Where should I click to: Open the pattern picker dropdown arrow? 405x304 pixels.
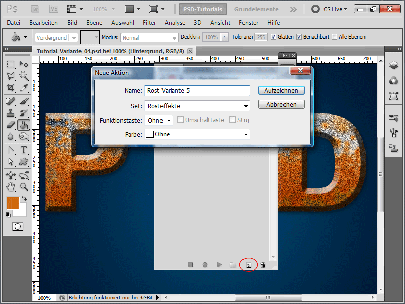click(97, 37)
